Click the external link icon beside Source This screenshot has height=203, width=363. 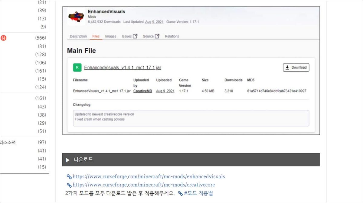point(157,36)
